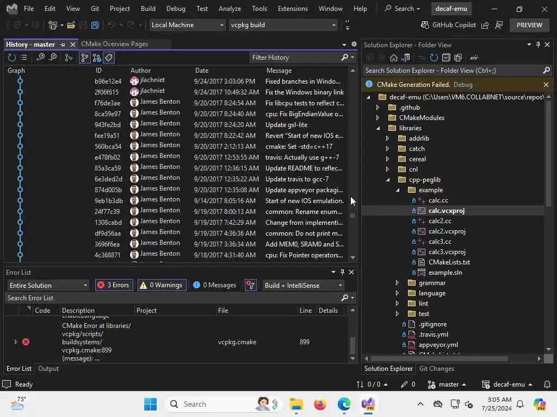This screenshot has width=557, height=417.
Task: Toggle the 0 Warnings filter
Action: 162,285
